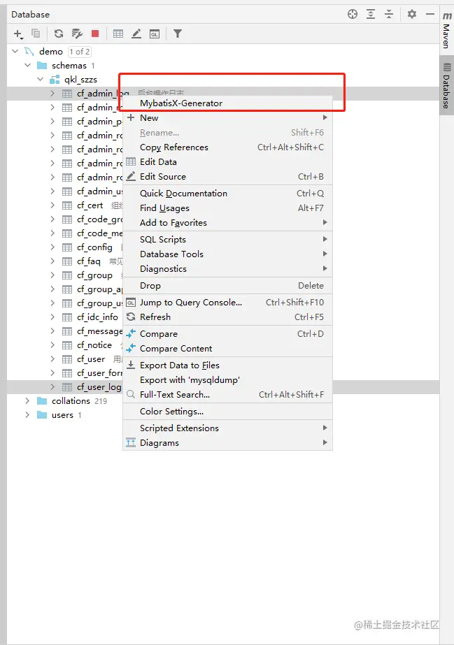Click the Duplicate icon in Database toolbar

(36, 34)
